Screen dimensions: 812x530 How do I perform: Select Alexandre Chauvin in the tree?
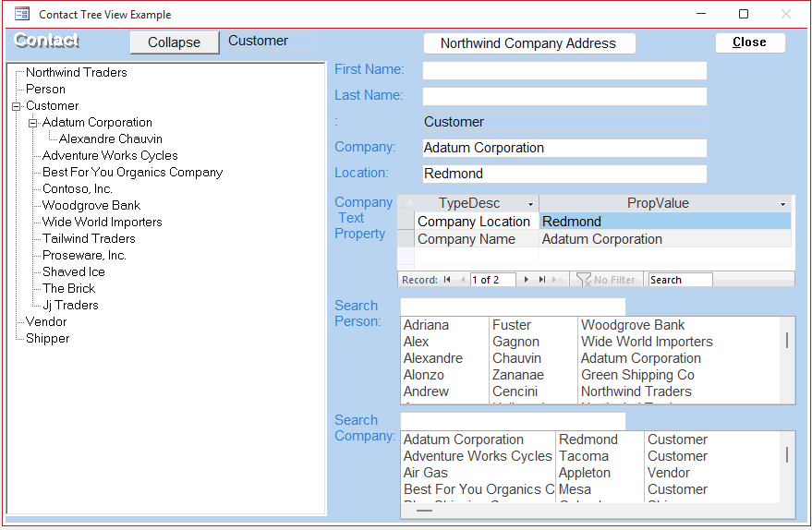pos(111,139)
